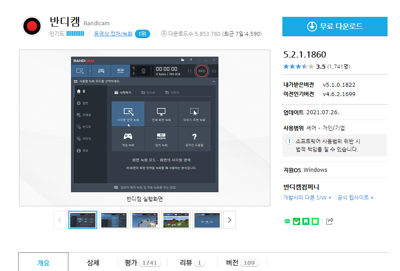The image size is (400, 271).
Task: Share to Naver blog icon
Action: (287, 221)
